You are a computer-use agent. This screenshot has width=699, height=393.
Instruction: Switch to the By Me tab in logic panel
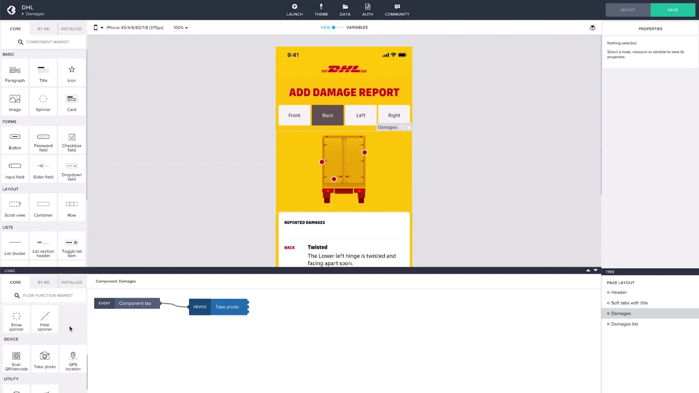pos(44,283)
